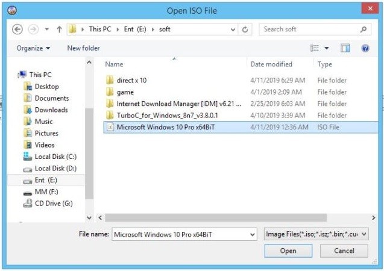This screenshot has height=271, width=384.
Task: Click horizontal scrollbar right arrow
Action: click(373, 217)
